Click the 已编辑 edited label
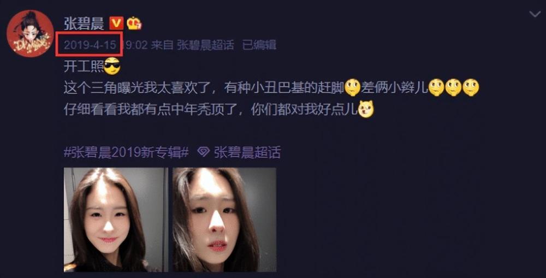Image resolution: width=546 pixels, height=278 pixels. tap(259, 45)
